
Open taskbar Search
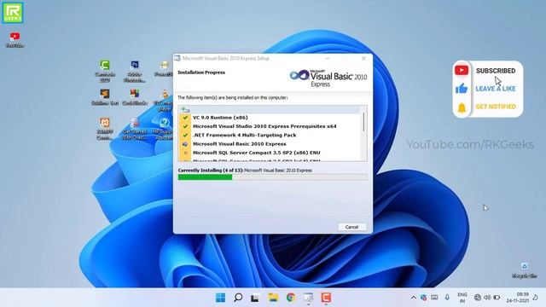[238, 298]
